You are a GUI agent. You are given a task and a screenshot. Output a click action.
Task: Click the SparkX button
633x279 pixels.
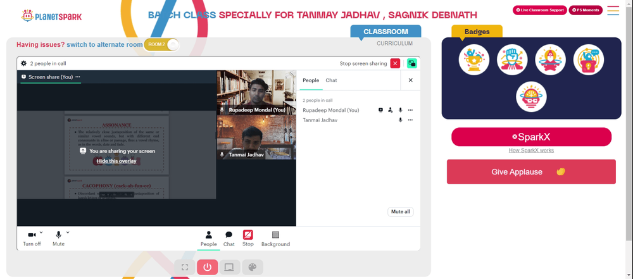tap(531, 137)
